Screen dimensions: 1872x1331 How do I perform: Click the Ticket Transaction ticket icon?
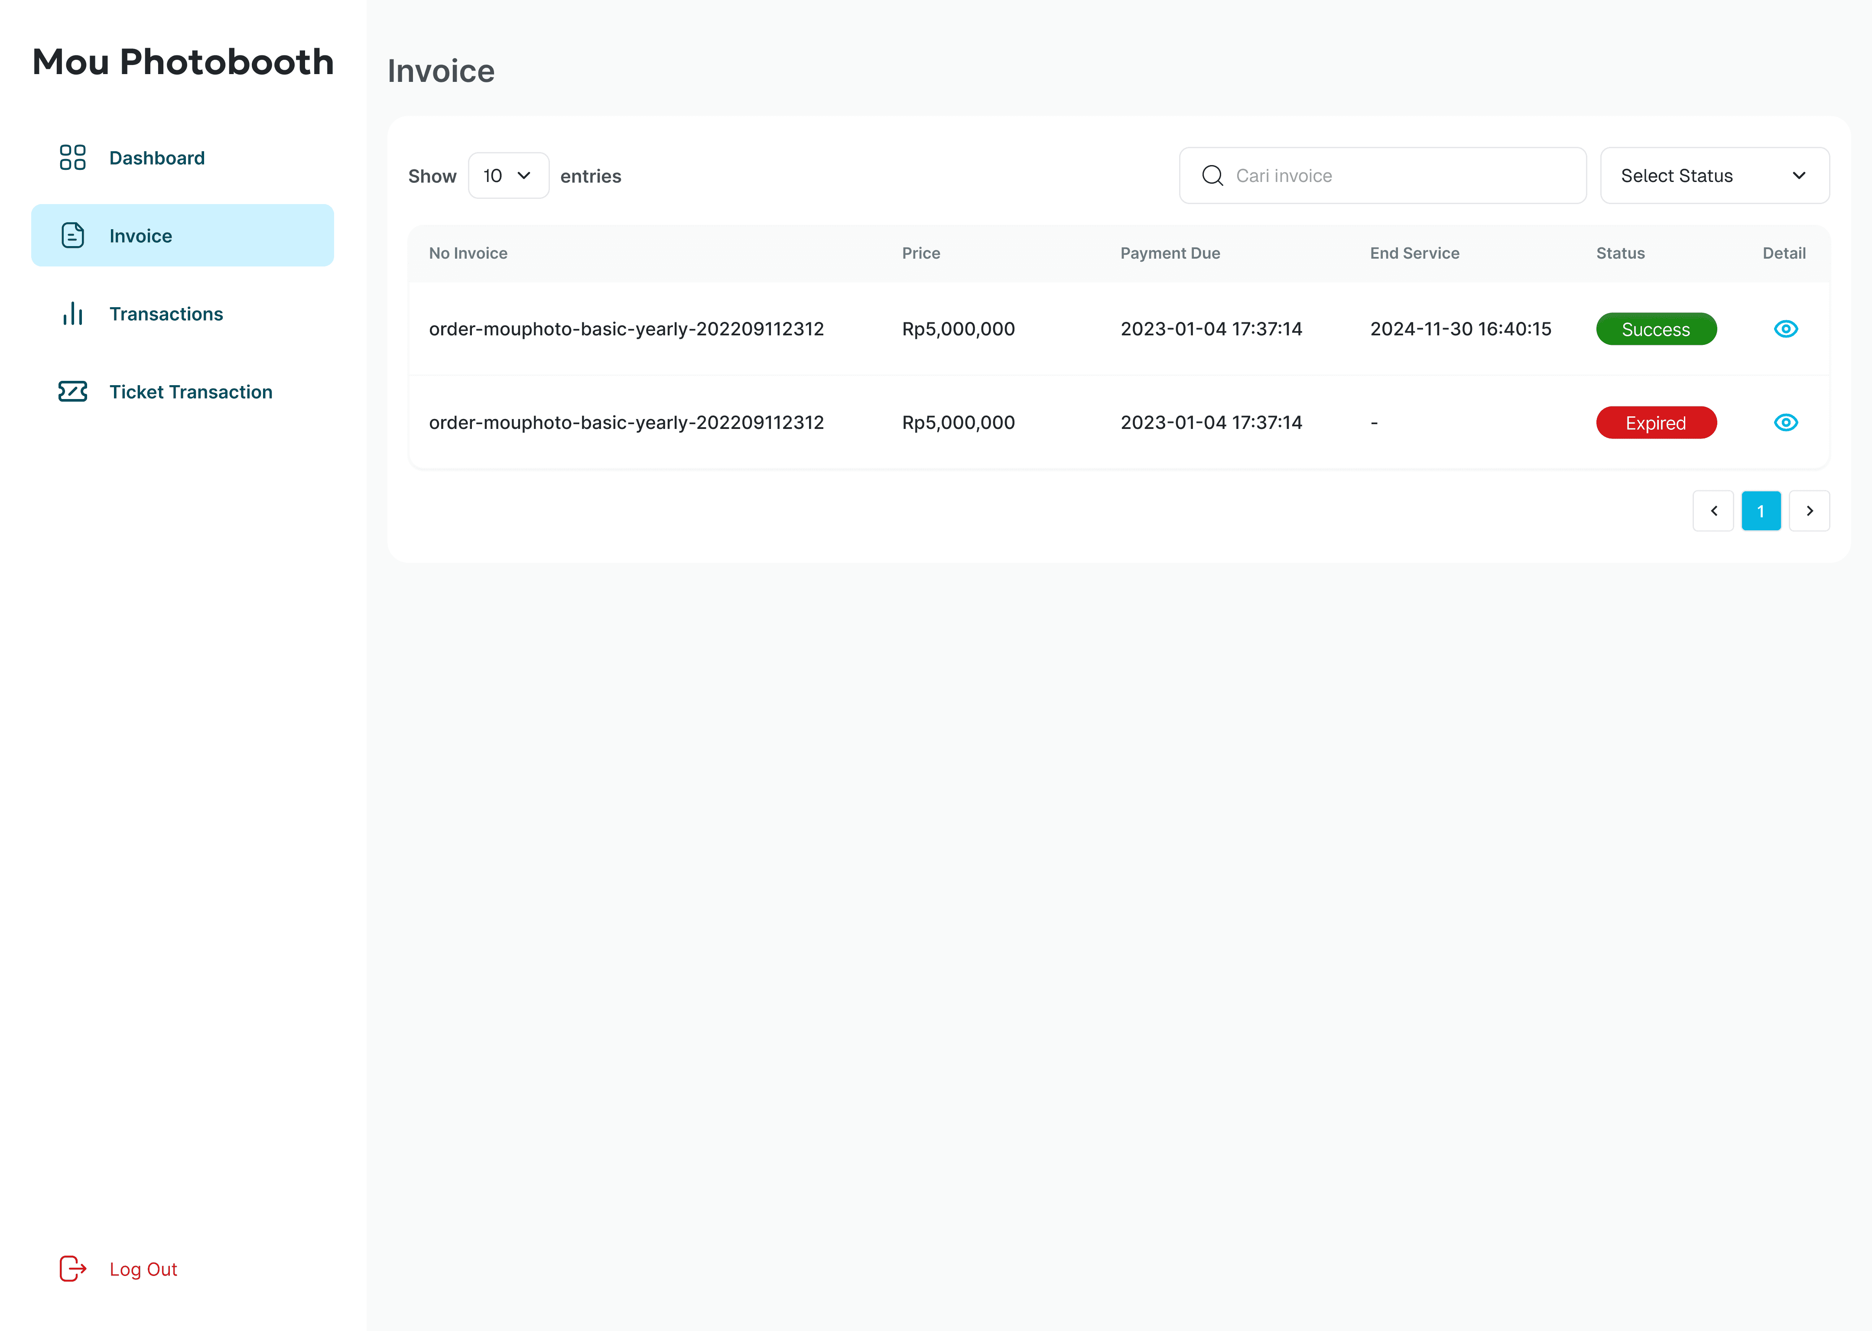72,391
